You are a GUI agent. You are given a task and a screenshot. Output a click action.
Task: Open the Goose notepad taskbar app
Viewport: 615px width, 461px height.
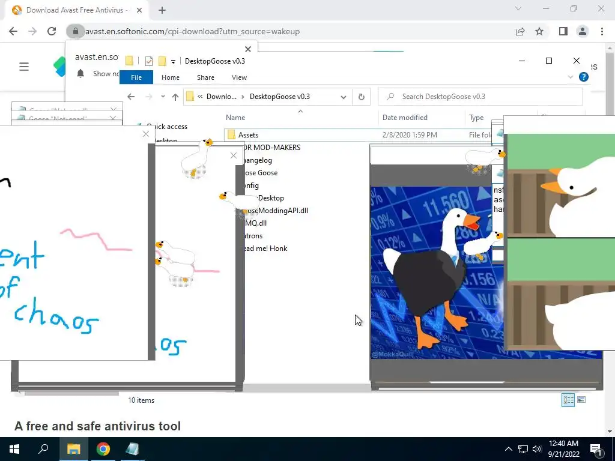[132, 449]
